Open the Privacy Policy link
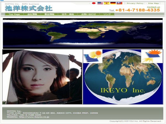The height and width of the screenshot is (124, 166). tap(135, 3)
